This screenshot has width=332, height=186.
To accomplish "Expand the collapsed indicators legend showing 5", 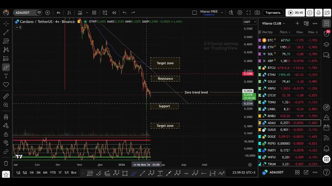I will pos(18,27).
